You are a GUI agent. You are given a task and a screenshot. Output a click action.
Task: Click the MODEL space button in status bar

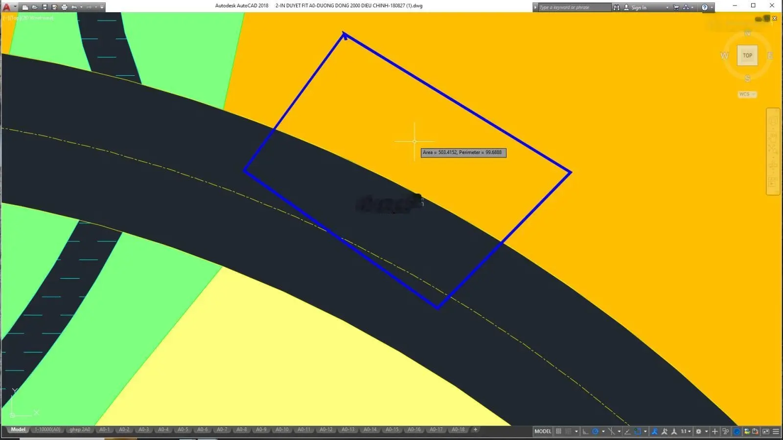coord(543,431)
